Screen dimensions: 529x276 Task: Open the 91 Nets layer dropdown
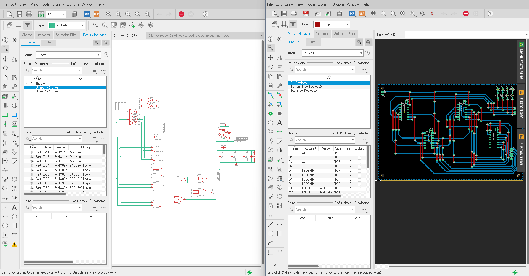coord(66,25)
